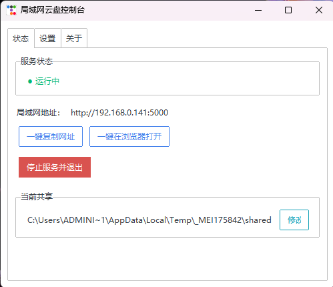This screenshot has height=287, width=333.
Task: Maximize the console window
Action: click(x=288, y=10)
